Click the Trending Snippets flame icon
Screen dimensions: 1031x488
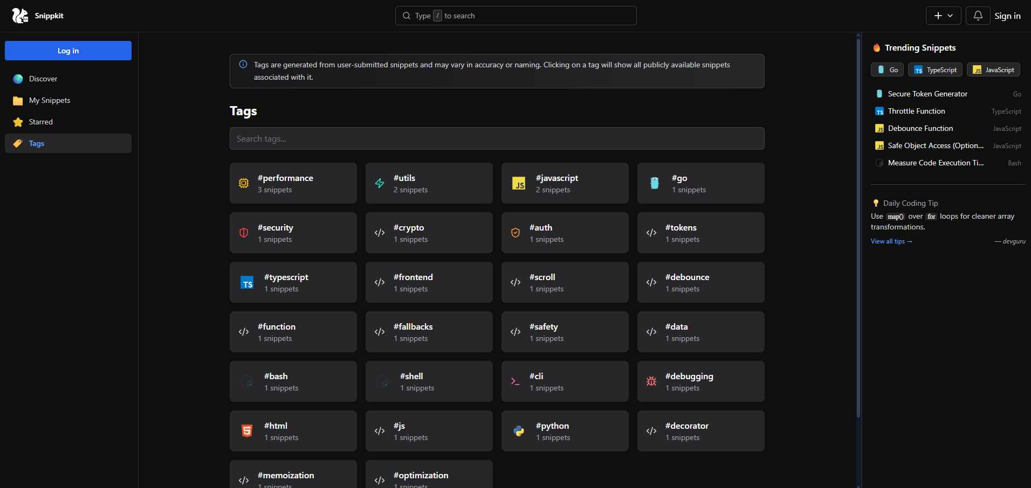click(x=877, y=48)
